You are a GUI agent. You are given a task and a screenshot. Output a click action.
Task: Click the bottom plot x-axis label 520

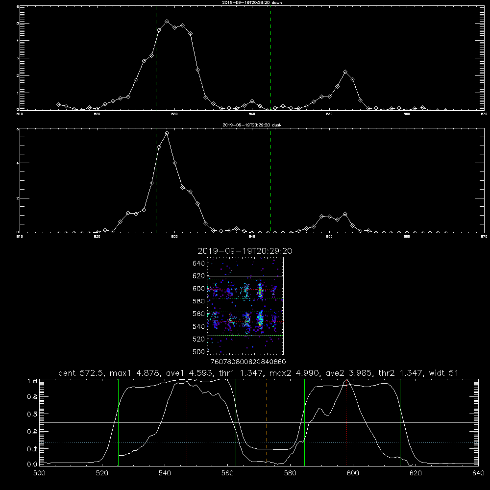(102, 473)
